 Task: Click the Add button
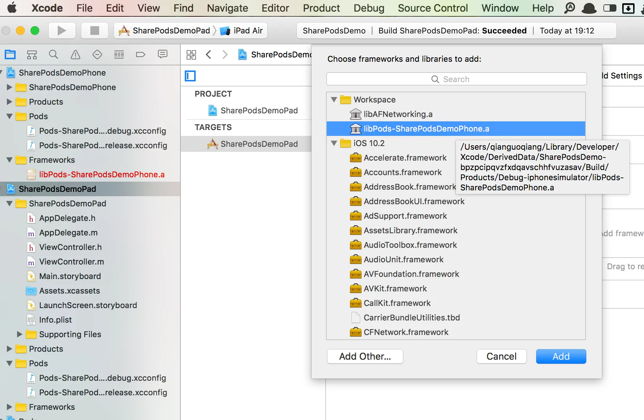click(x=561, y=356)
